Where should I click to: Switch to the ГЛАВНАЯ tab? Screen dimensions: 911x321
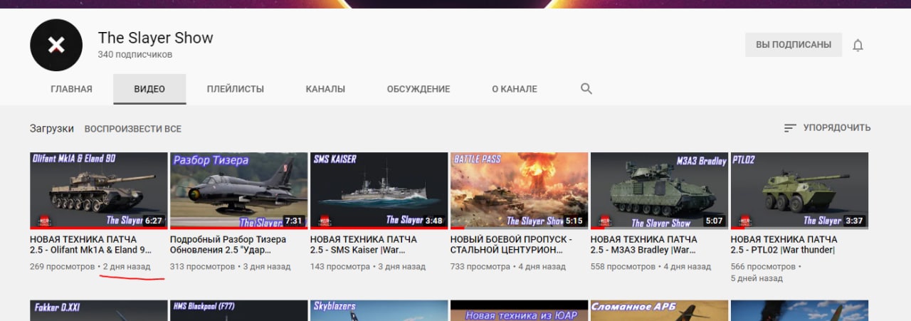71,89
